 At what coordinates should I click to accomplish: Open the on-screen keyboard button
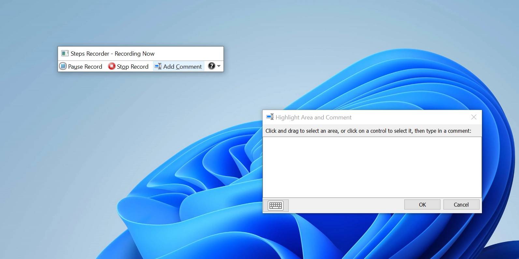276,205
